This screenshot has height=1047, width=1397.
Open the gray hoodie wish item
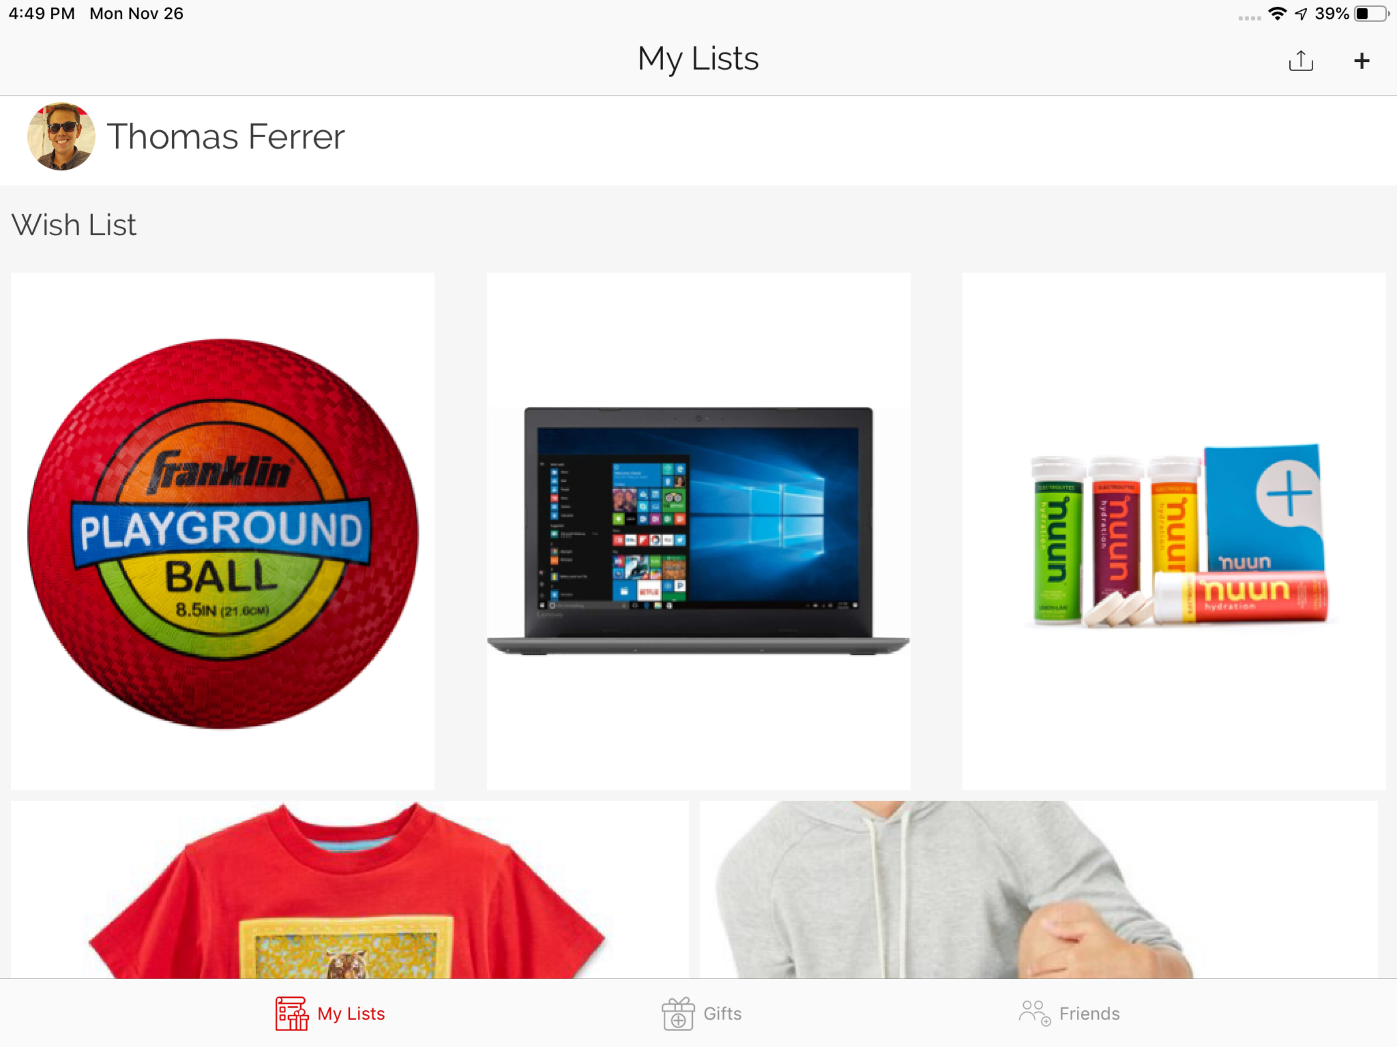(x=1038, y=890)
